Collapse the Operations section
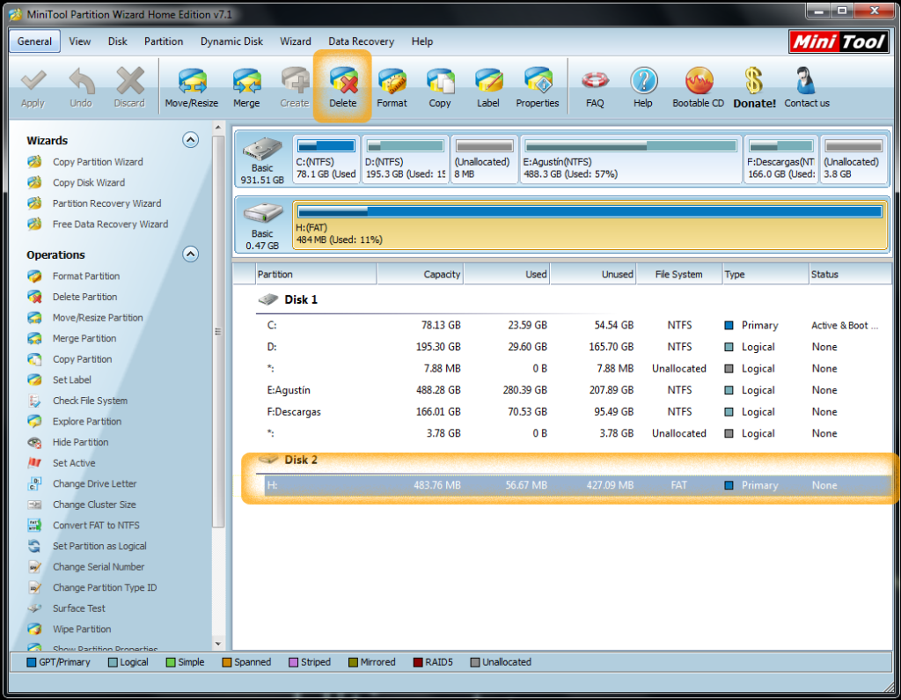901x700 pixels. pyautogui.click(x=190, y=254)
